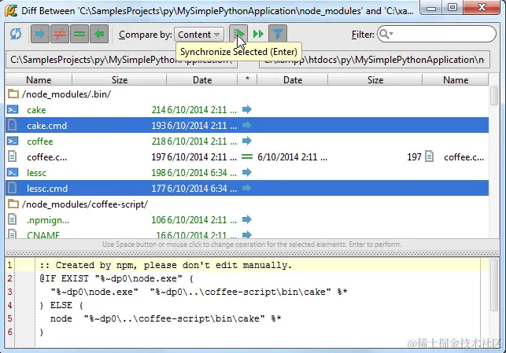506x353 pixels.
Task: Click the application icon in title bar
Action: point(11,10)
